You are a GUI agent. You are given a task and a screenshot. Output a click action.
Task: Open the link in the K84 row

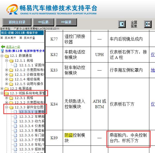click(153, 104)
